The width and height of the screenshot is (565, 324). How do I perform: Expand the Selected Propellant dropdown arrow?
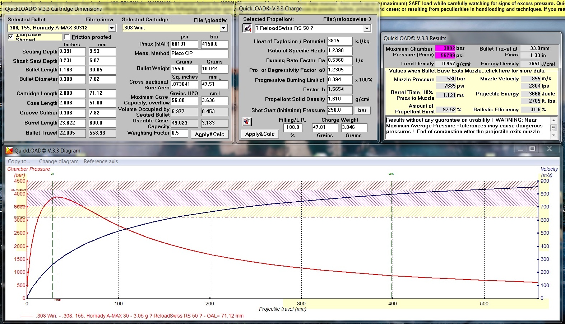click(367, 28)
